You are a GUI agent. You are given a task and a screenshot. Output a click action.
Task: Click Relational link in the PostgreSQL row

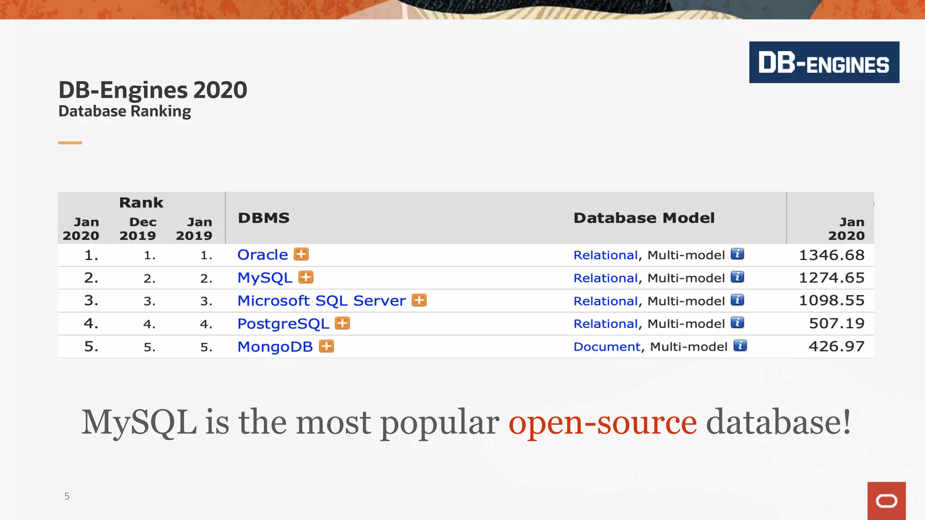(x=606, y=324)
